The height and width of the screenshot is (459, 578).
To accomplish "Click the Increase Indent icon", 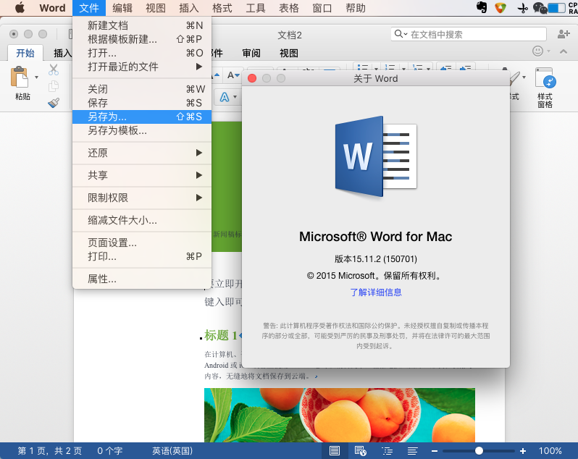I will (x=466, y=68).
